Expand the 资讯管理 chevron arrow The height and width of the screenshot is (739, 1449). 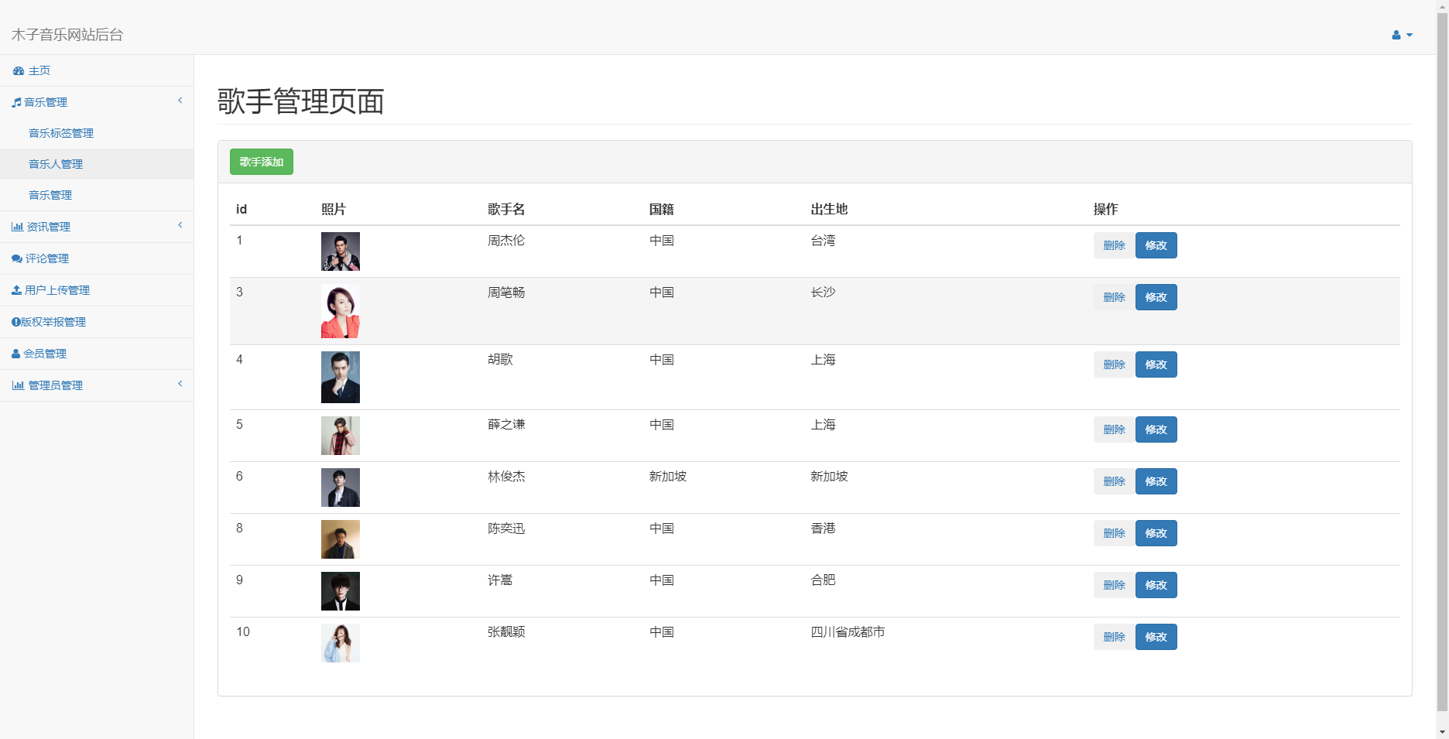[x=180, y=225]
